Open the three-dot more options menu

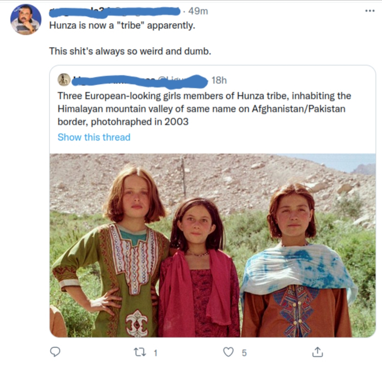(x=370, y=11)
